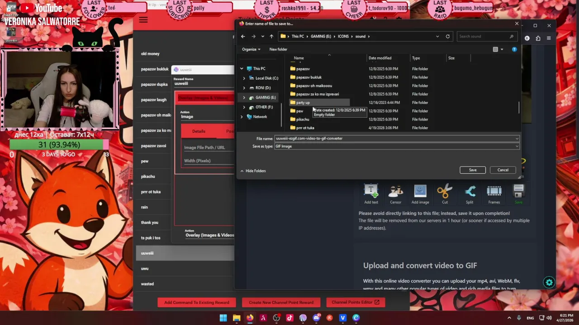Expand the Network tree node
Screen dimensions: 579x325
(x=242, y=116)
